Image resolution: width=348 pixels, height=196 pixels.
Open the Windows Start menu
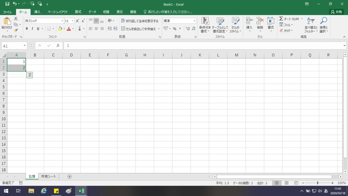tap(6, 191)
